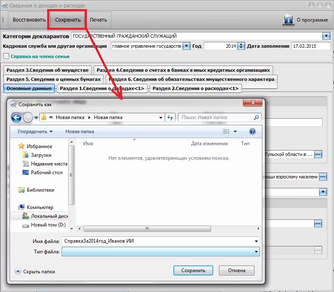Open Раздел 5. Сведения о ценных бумагах tab
Screen dimensions: 334x292
(53, 79)
